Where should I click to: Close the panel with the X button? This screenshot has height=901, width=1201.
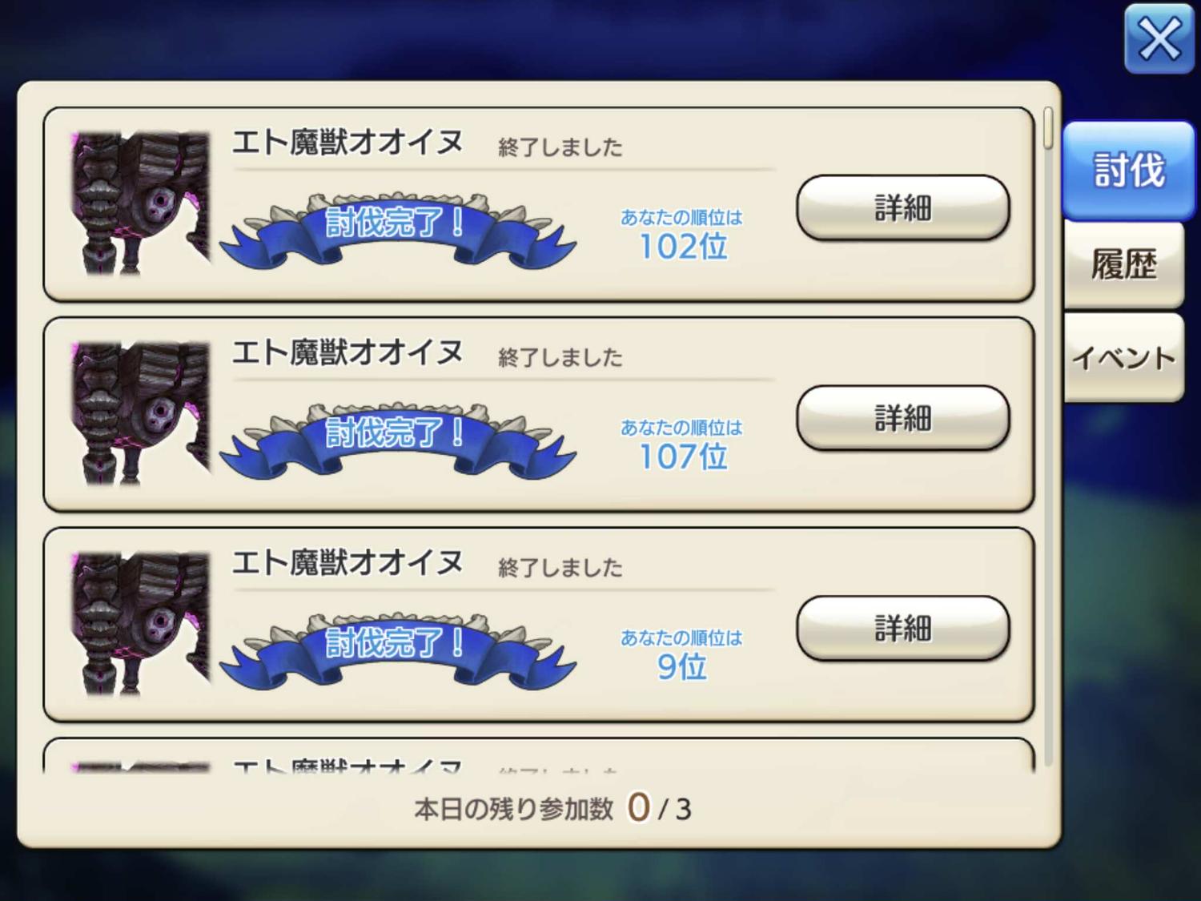click(1159, 38)
